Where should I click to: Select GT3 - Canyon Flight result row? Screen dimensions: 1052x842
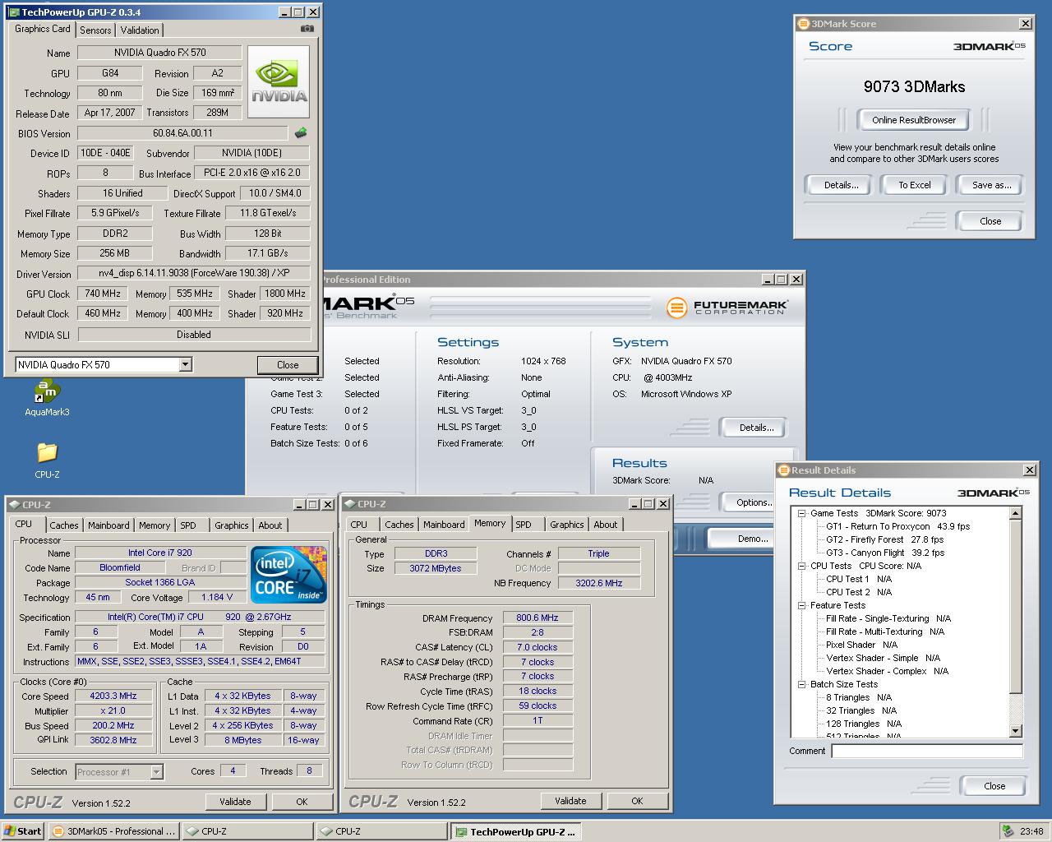click(x=885, y=553)
